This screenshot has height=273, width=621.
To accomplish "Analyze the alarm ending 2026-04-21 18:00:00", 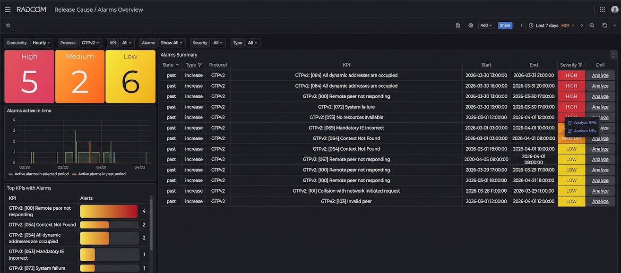I will (x=600, y=180).
